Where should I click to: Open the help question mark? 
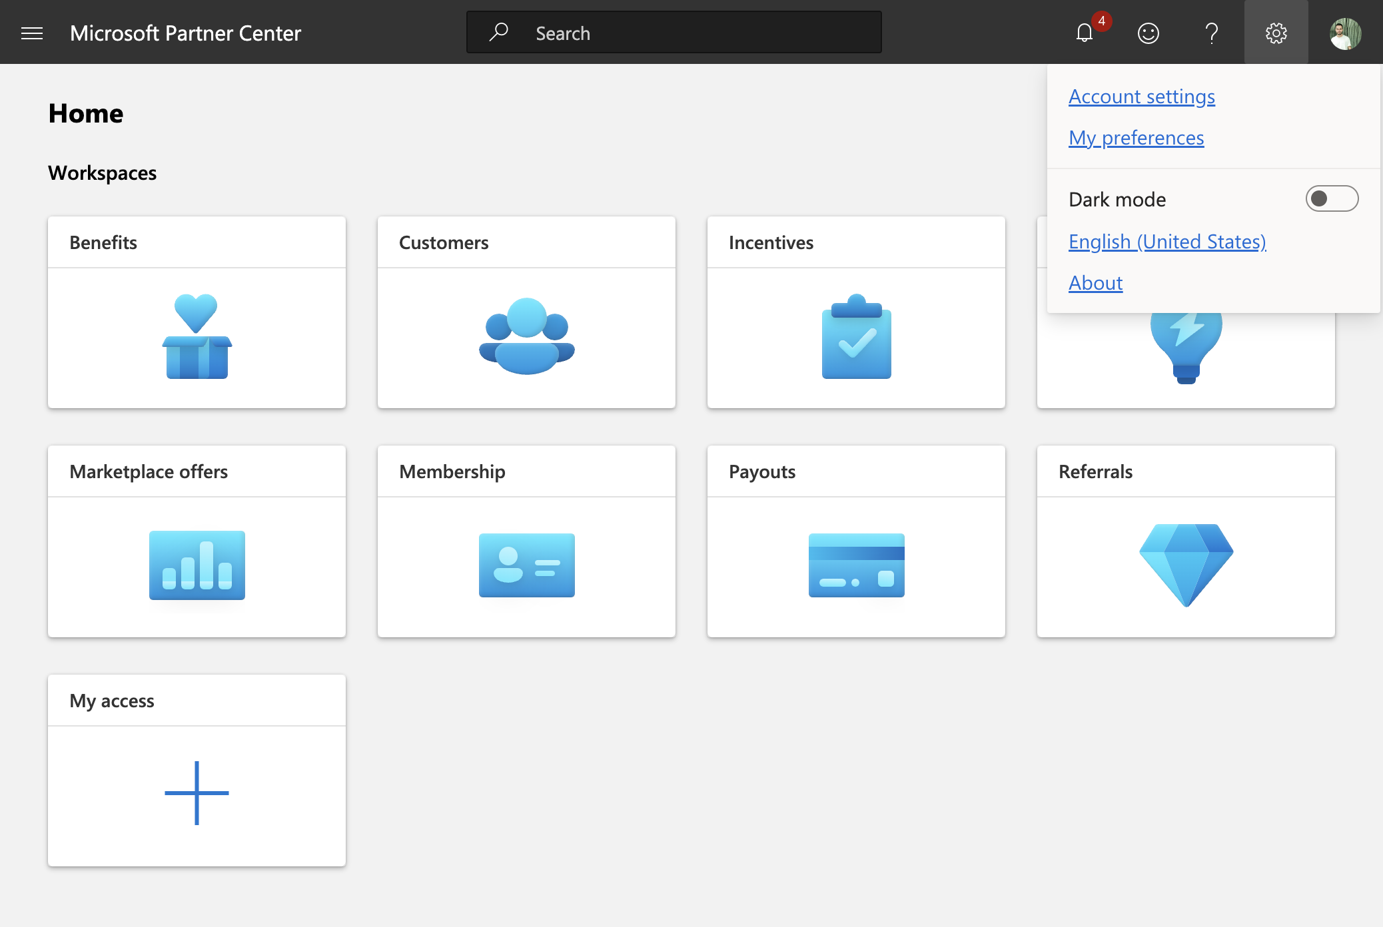(x=1212, y=33)
